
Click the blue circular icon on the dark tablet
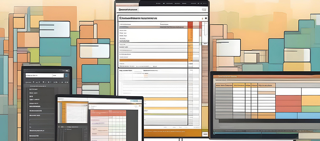(x=66, y=75)
